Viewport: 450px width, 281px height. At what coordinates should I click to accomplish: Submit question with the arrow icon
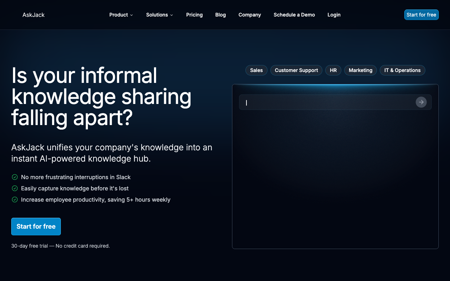pos(421,102)
